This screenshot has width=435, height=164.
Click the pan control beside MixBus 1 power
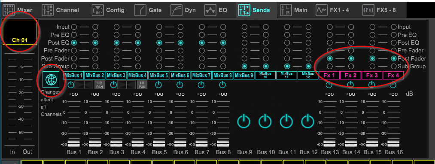[84, 85]
